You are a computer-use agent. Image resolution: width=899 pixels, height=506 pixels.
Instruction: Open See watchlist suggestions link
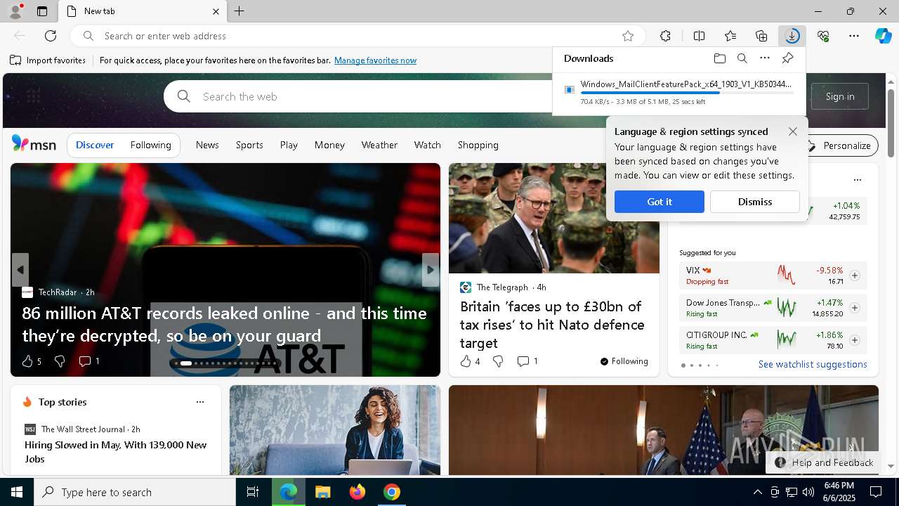coord(813,364)
